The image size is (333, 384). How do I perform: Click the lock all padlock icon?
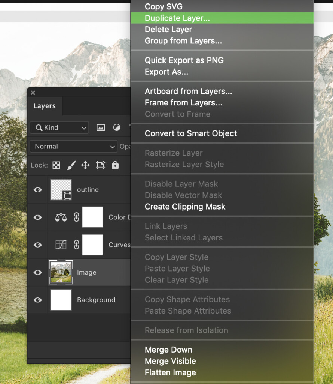115,165
